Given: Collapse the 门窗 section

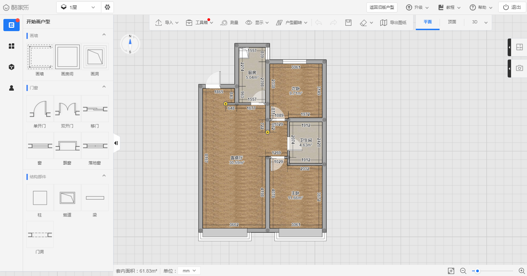Looking at the screenshot, I should click(x=104, y=87).
